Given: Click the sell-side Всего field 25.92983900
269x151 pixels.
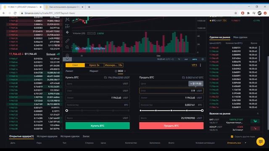Looking at the screenshot, I should tap(171, 118).
